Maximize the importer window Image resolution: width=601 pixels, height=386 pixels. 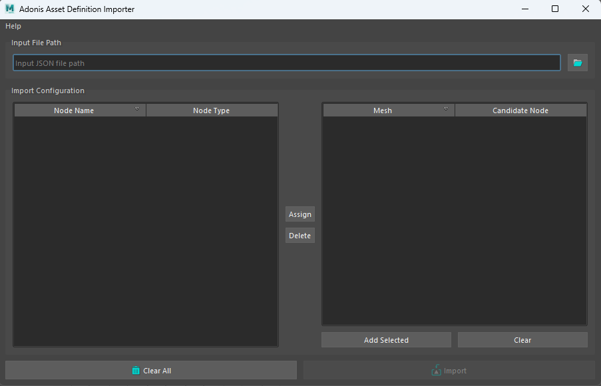pyautogui.click(x=555, y=9)
